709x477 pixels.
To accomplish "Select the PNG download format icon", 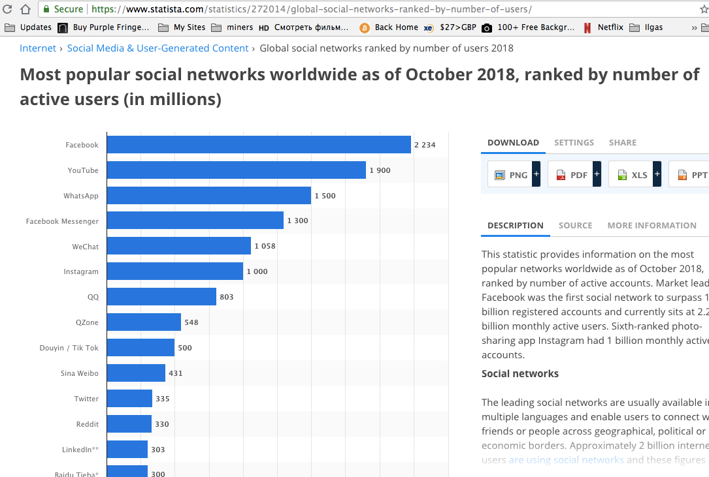I will click(501, 174).
